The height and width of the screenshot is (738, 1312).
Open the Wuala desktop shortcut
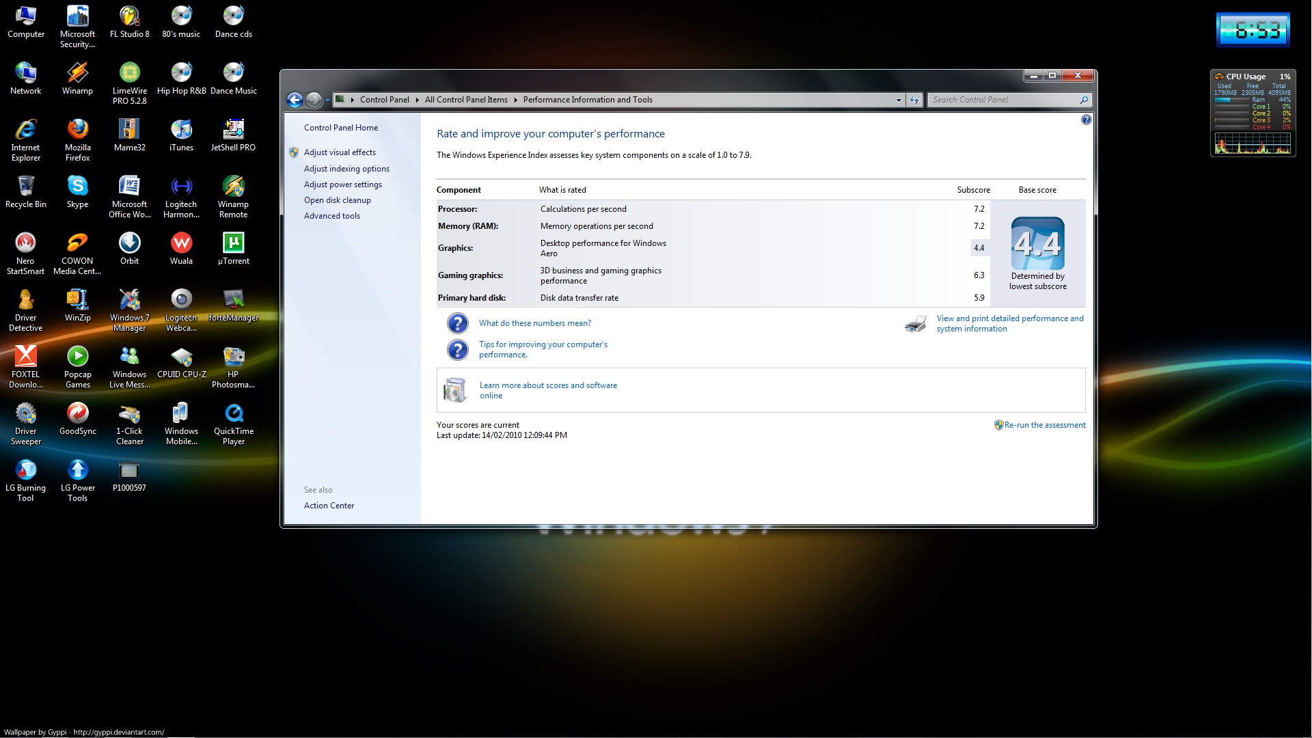pyautogui.click(x=181, y=249)
